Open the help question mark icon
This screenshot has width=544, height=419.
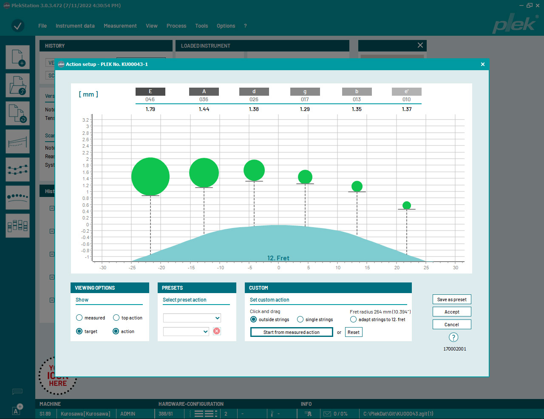tap(453, 337)
